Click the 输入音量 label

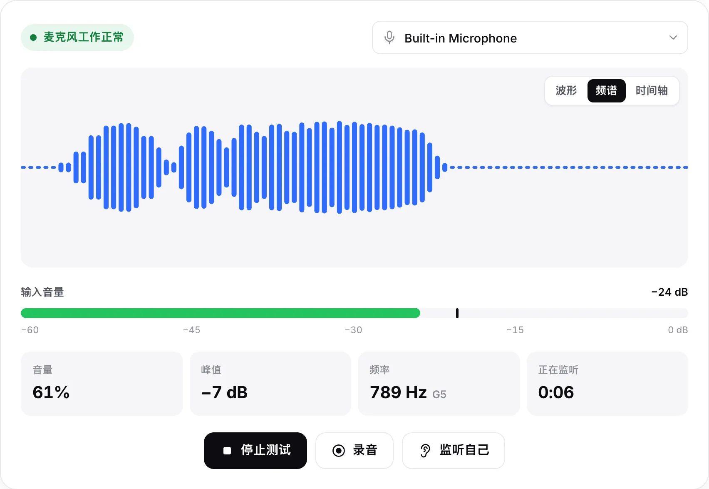coord(42,292)
